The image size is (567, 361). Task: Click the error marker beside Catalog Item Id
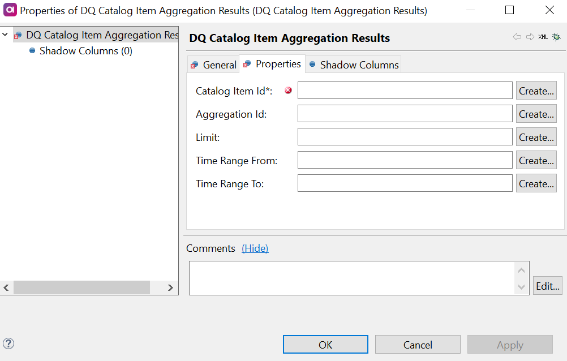pos(288,90)
